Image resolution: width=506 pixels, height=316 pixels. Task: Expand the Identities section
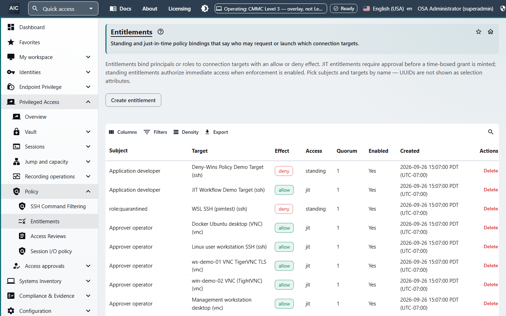point(49,72)
